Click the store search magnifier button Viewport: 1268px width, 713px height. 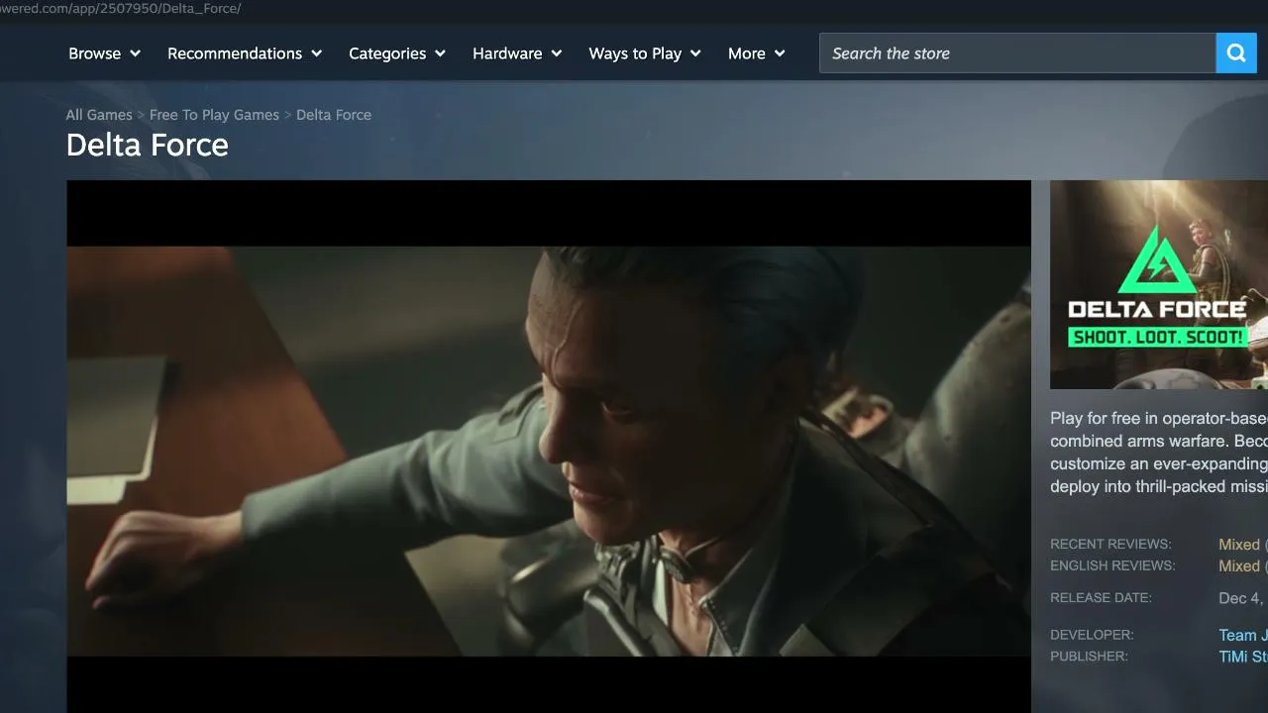[x=1235, y=53]
